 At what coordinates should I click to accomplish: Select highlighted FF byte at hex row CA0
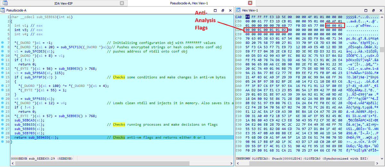click(x=247, y=17)
